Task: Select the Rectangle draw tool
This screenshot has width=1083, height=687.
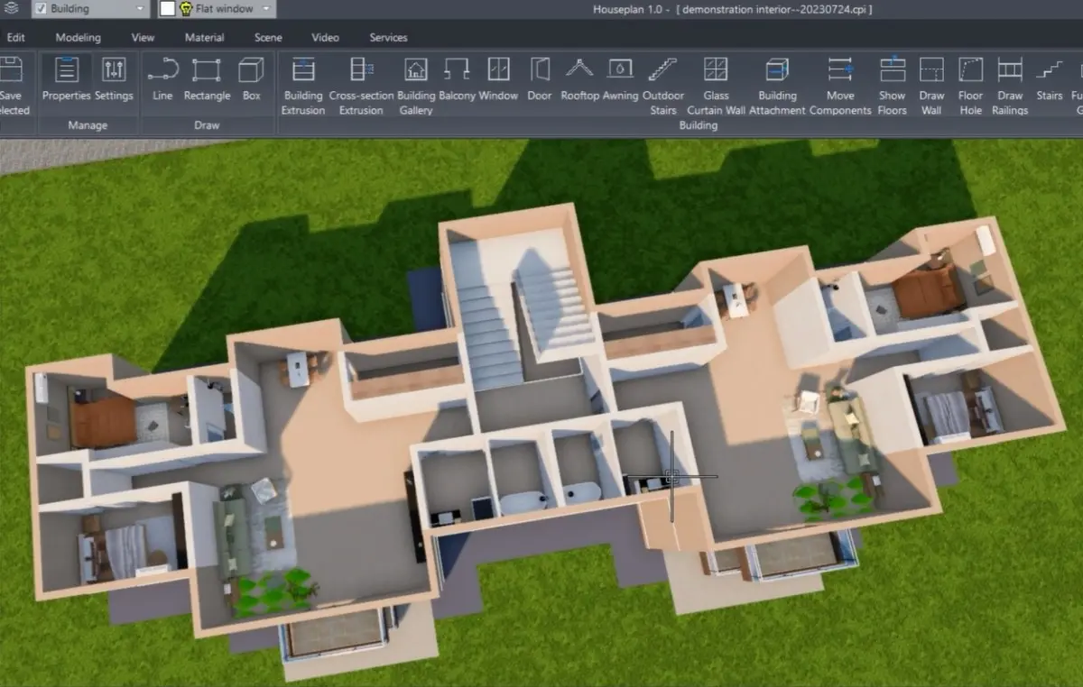Action: pyautogui.click(x=207, y=79)
